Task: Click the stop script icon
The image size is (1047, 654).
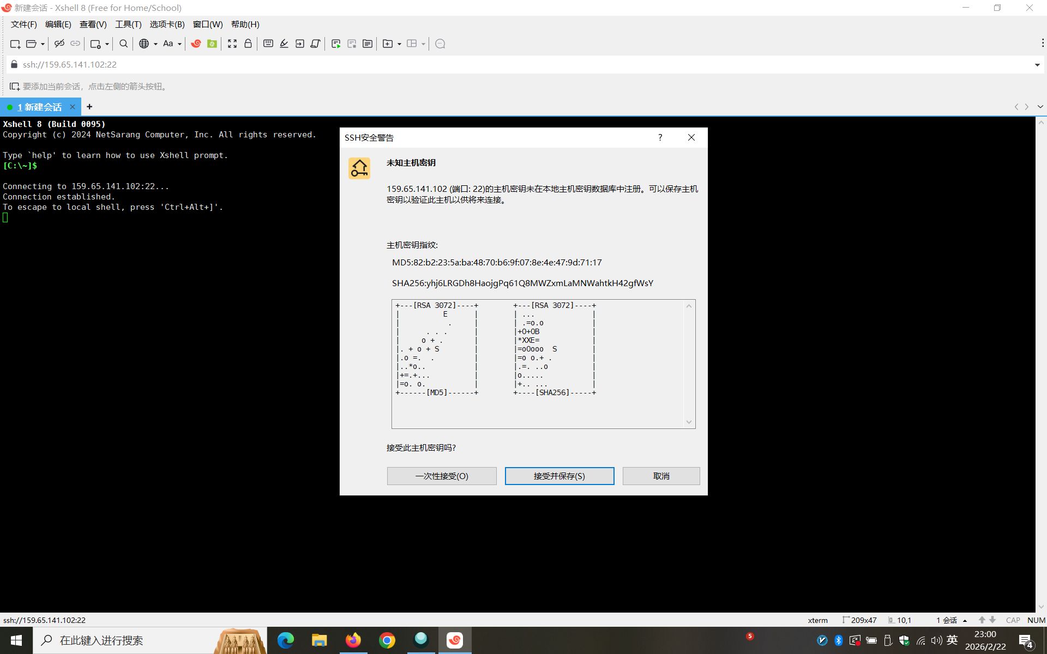Action: point(352,44)
